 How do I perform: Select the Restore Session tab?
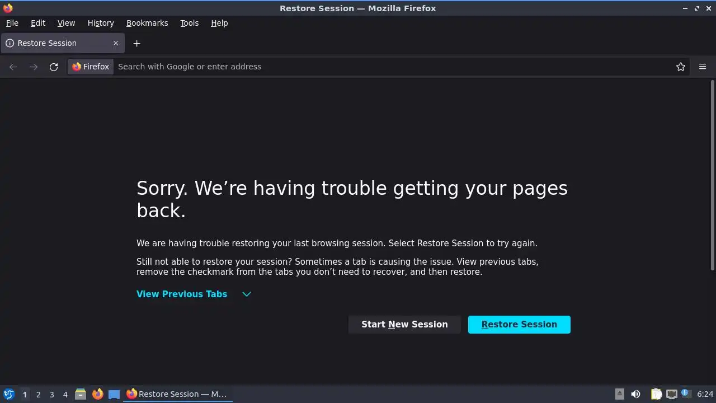pos(63,43)
